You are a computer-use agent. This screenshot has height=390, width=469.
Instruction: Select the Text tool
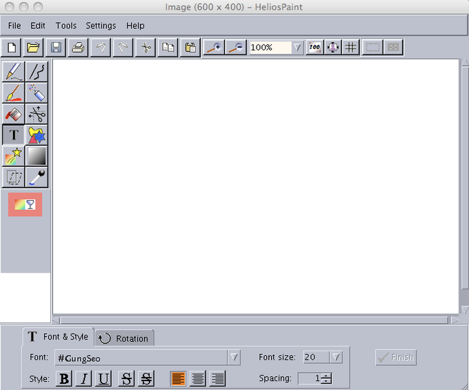(x=14, y=135)
